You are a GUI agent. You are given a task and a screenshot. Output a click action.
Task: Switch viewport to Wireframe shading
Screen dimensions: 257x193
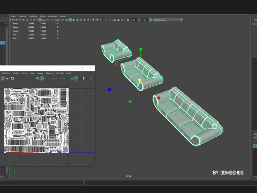pyautogui.click(x=67, y=20)
